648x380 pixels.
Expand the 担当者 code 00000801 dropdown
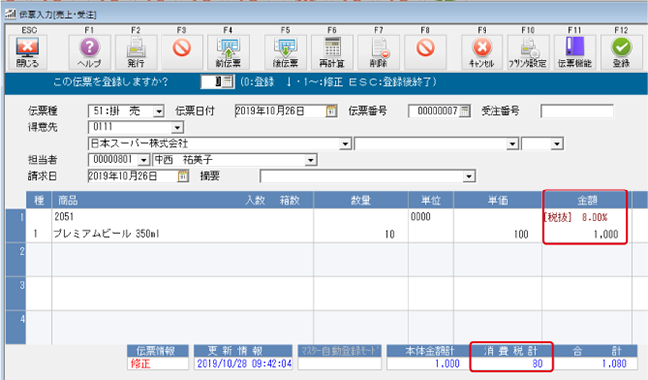[x=143, y=160]
